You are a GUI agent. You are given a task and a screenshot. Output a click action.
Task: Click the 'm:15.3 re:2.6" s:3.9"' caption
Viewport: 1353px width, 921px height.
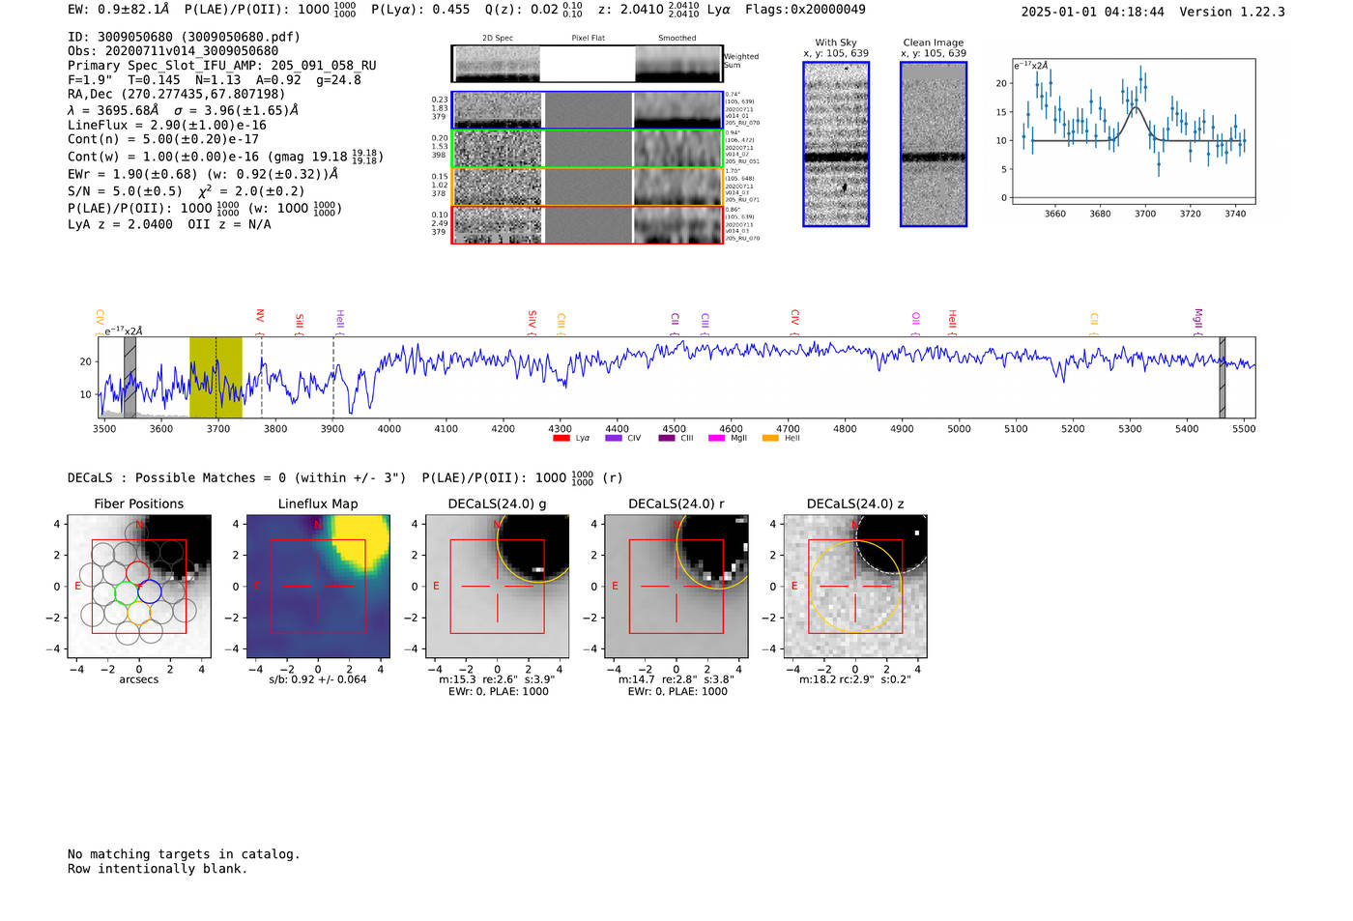point(497,679)
